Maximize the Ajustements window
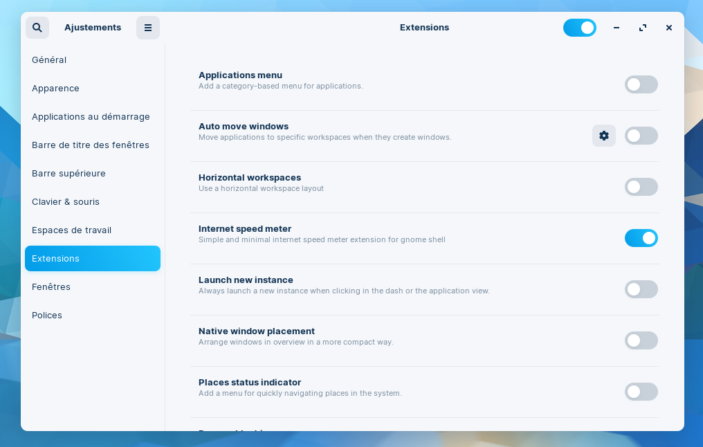This screenshot has width=703, height=447. pyautogui.click(x=642, y=28)
